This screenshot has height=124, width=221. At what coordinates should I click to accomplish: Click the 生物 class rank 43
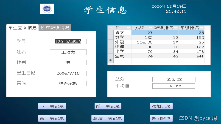pos(166,56)
